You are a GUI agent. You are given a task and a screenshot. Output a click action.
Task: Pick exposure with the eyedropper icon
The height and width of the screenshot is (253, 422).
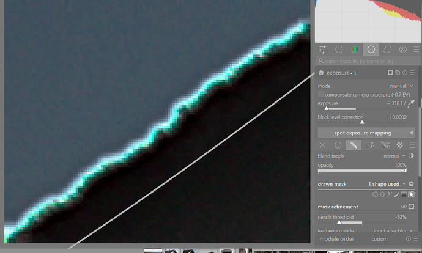click(412, 103)
